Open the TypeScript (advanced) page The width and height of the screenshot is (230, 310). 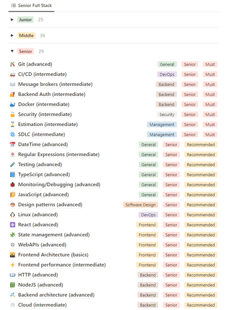[44, 175]
